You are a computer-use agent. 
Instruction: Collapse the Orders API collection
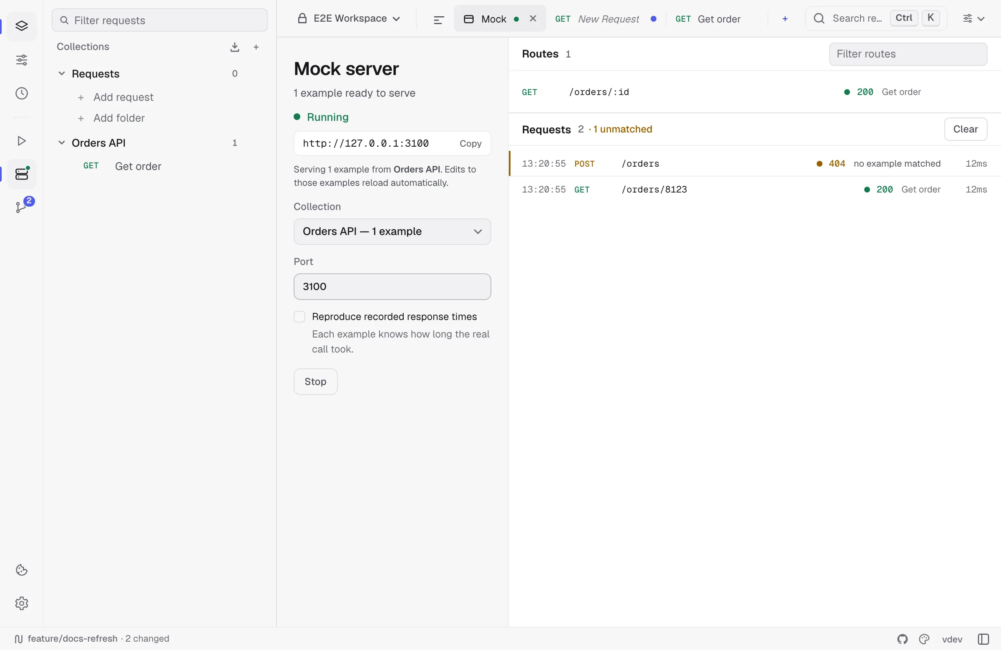click(61, 143)
